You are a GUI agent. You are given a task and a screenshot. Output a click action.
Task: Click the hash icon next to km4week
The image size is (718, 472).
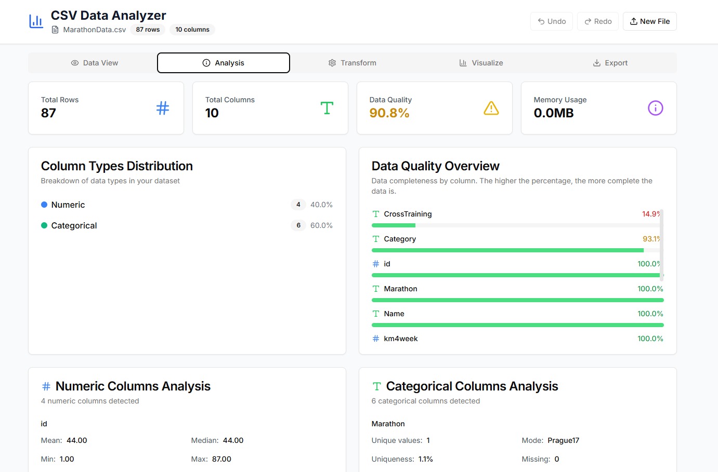pos(376,339)
